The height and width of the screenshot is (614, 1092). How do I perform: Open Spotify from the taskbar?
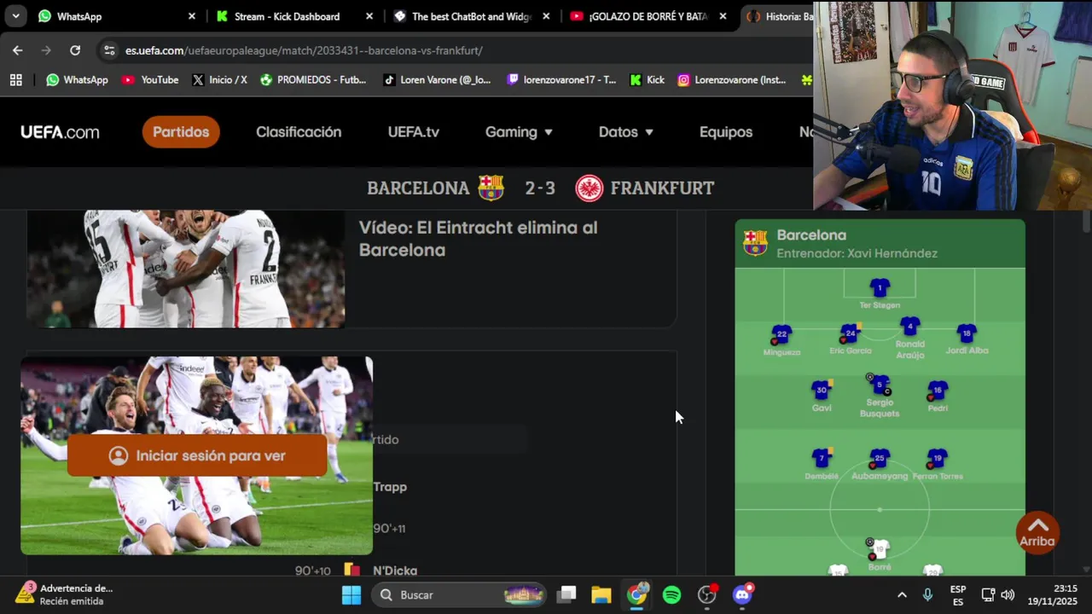[672, 594]
